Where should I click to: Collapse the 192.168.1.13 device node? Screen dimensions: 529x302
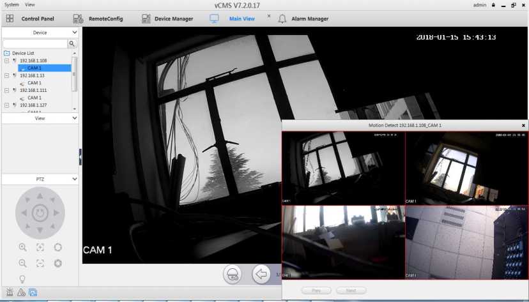coord(6,75)
